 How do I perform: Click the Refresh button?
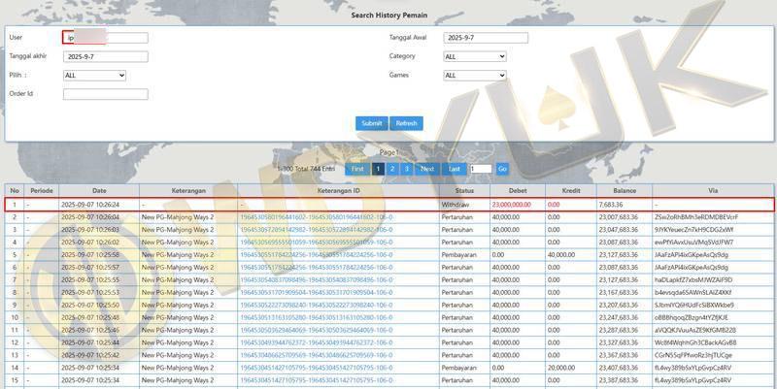pos(406,123)
